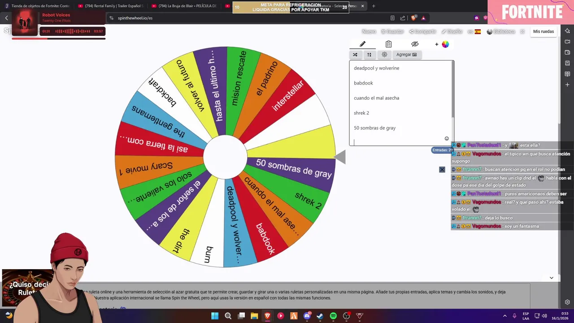Open the entries settings gear
574x323 pixels.
(x=384, y=55)
